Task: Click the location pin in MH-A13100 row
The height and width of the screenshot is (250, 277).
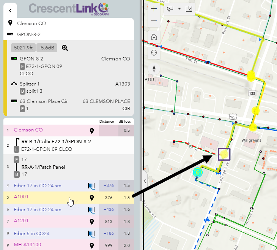Action: [92, 245]
